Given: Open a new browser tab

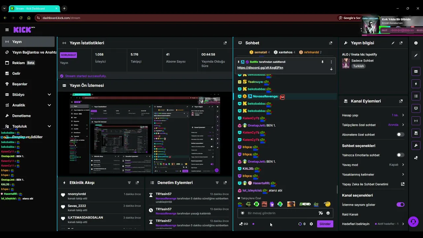Looking at the screenshot, I should [x=64, y=8].
